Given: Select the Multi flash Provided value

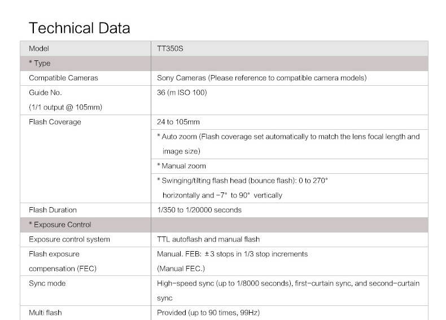Looking at the screenshot, I should (x=208, y=313).
